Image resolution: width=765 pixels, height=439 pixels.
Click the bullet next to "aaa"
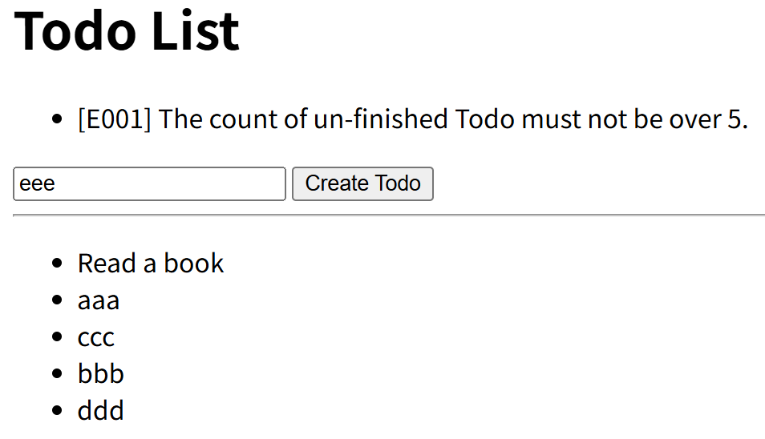[x=56, y=300]
